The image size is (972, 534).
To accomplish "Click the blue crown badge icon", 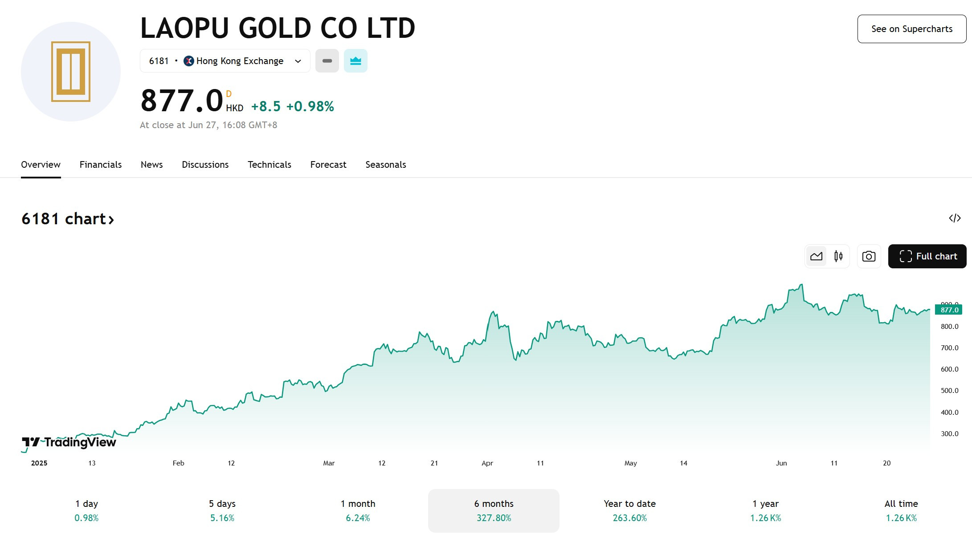I will (355, 61).
